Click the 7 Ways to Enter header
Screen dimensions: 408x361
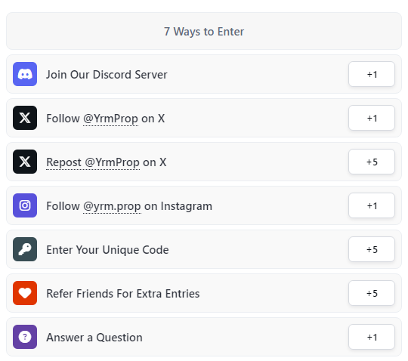pyautogui.click(x=204, y=31)
